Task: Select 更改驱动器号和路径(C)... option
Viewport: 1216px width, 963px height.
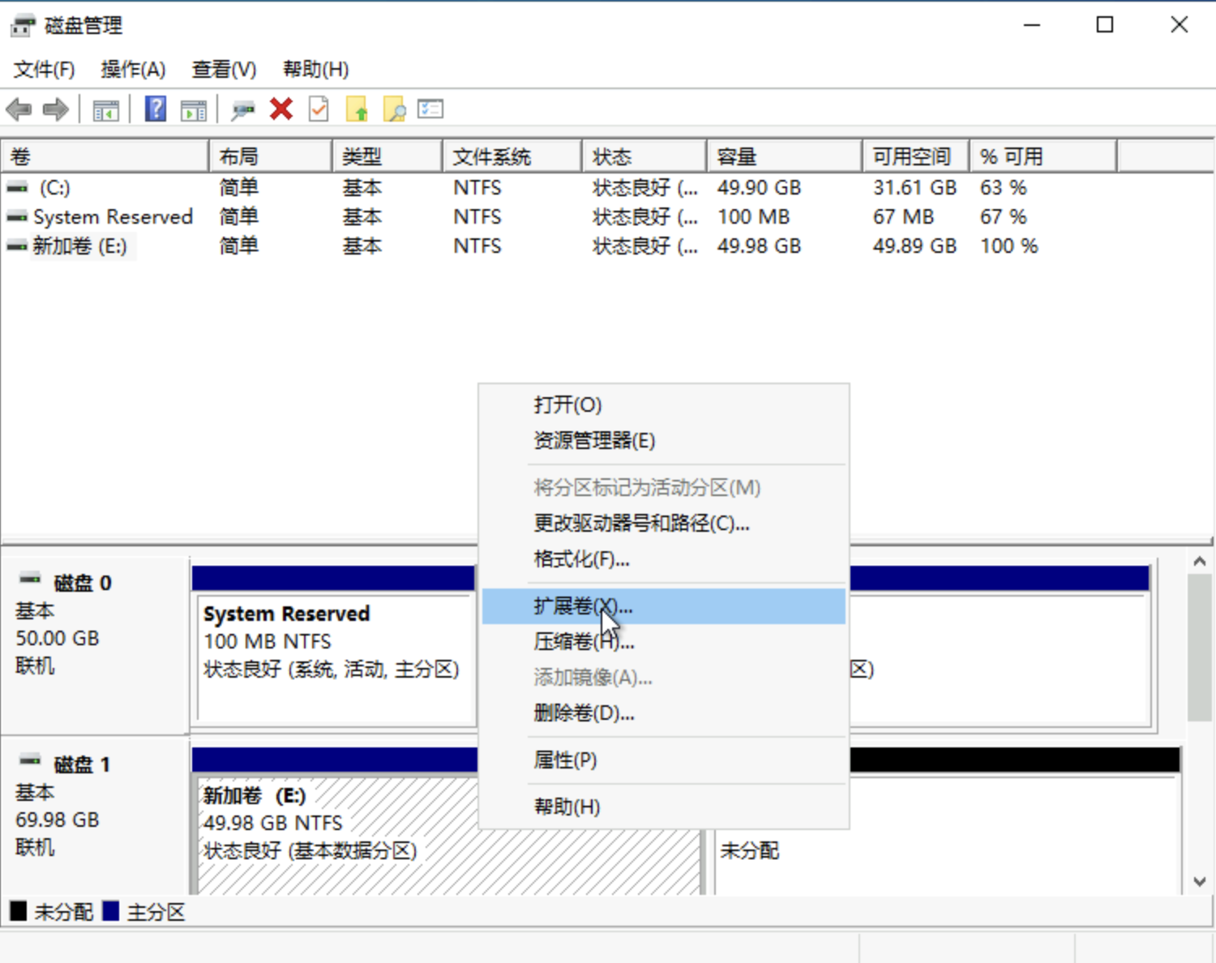Action: pyautogui.click(x=663, y=523)
